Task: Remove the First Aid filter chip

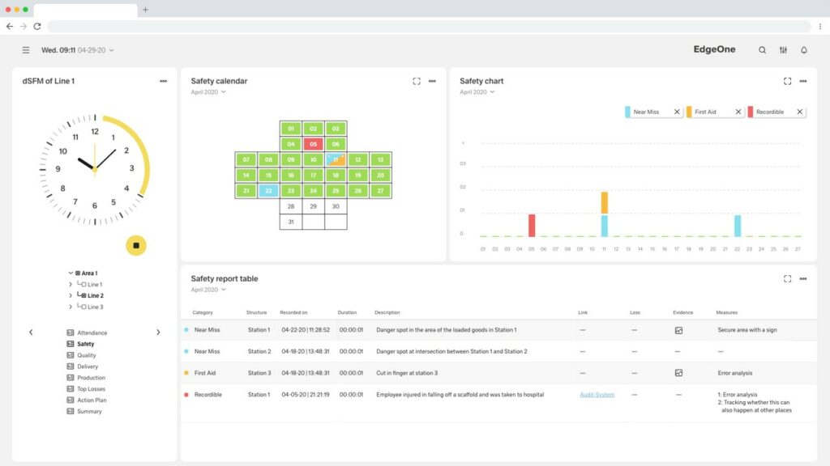Action: (740, 112)
